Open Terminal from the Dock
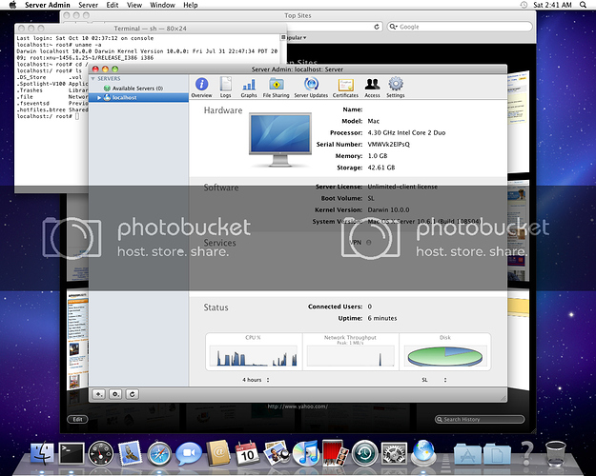Viewport: 596px width, 476px height. [72, 453]
